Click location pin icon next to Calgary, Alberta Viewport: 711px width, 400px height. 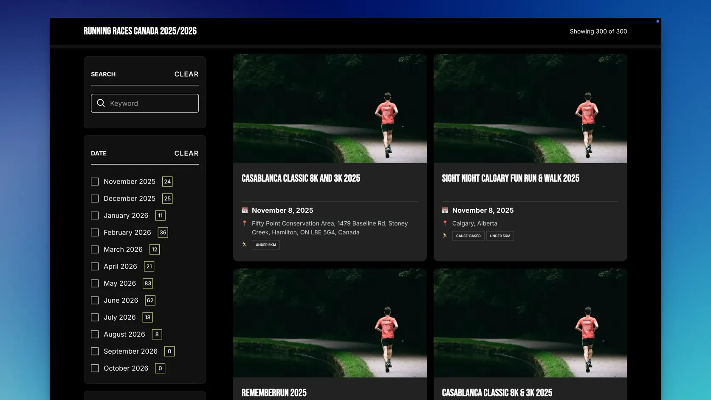[445, 223]
